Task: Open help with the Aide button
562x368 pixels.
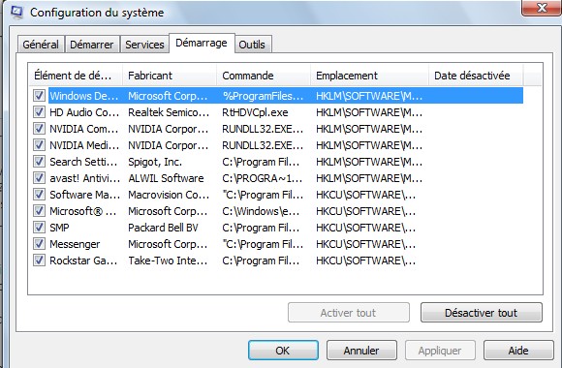Action: tap(518, 350)
